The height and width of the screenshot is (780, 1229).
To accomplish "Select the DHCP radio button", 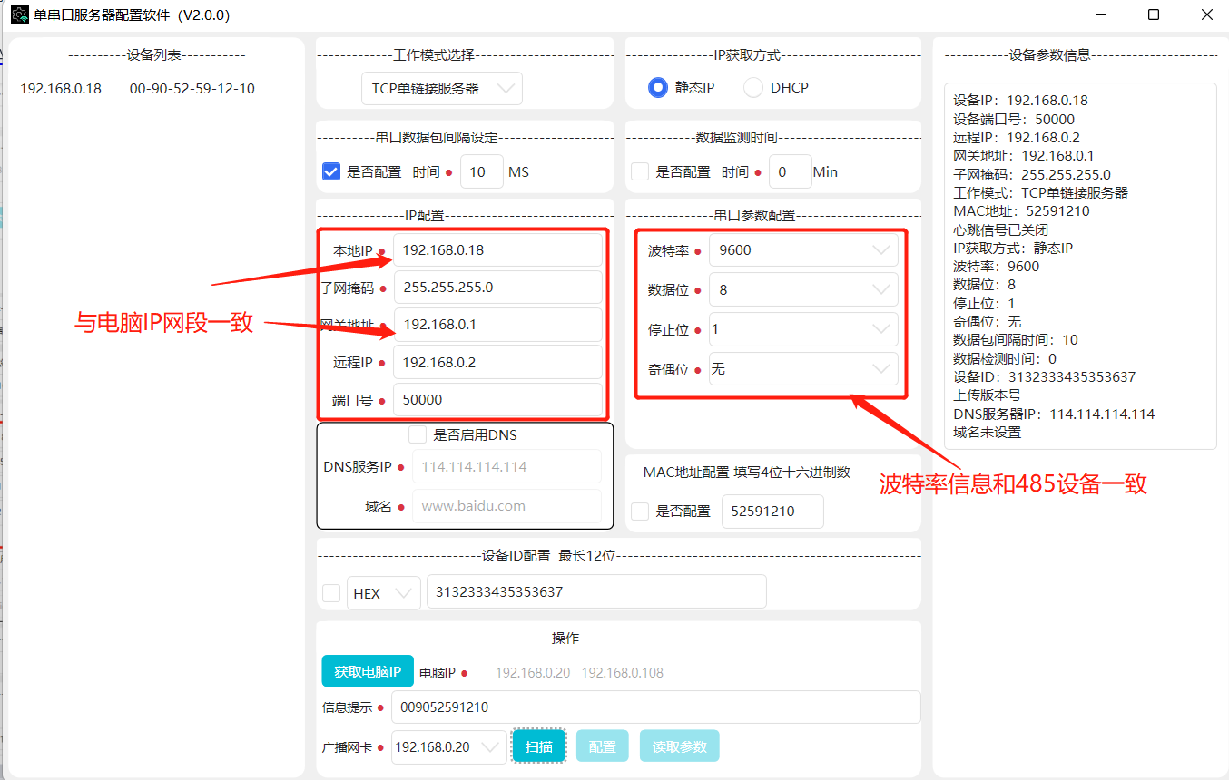I will click(x=753, y=88).
